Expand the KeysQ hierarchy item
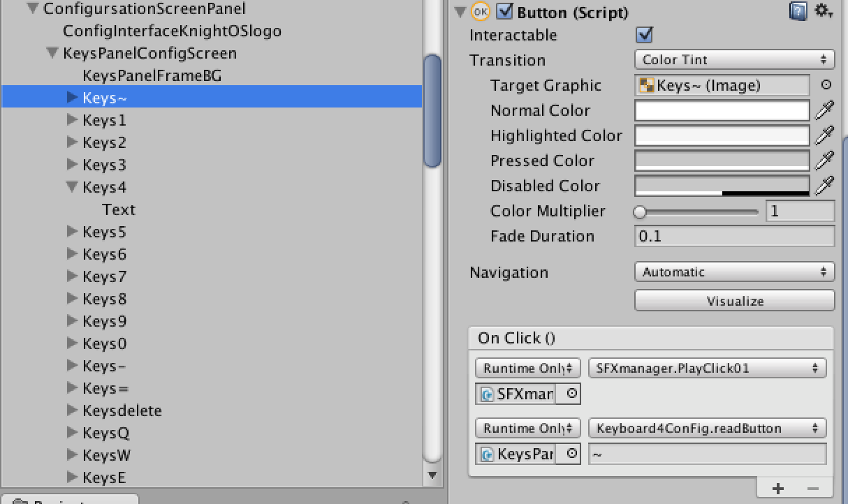Screen dimensions: 848x504 click(x=72, y=433)
